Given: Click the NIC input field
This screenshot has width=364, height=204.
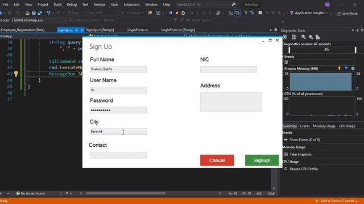Looking at the screenshot, I should 229,69.
